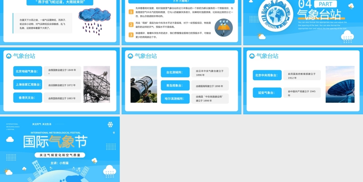This screenshot has height=182, width=363.
Task: Click snowing cloud icon on 国际气象节 slide
Action: click(110, 171)
